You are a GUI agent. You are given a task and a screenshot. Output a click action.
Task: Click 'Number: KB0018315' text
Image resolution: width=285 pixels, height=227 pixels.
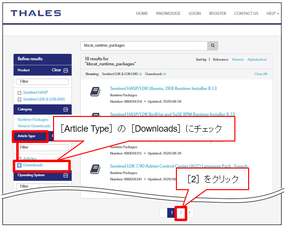[126, 153]
